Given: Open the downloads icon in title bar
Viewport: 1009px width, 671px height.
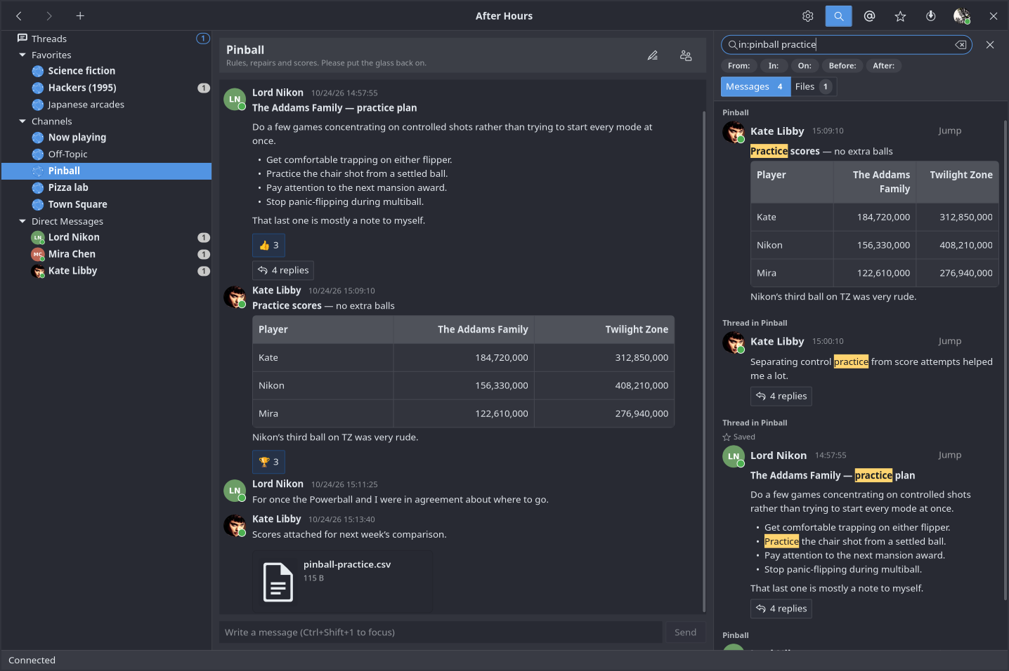Looking at the screenshot, I should (931, 16).
